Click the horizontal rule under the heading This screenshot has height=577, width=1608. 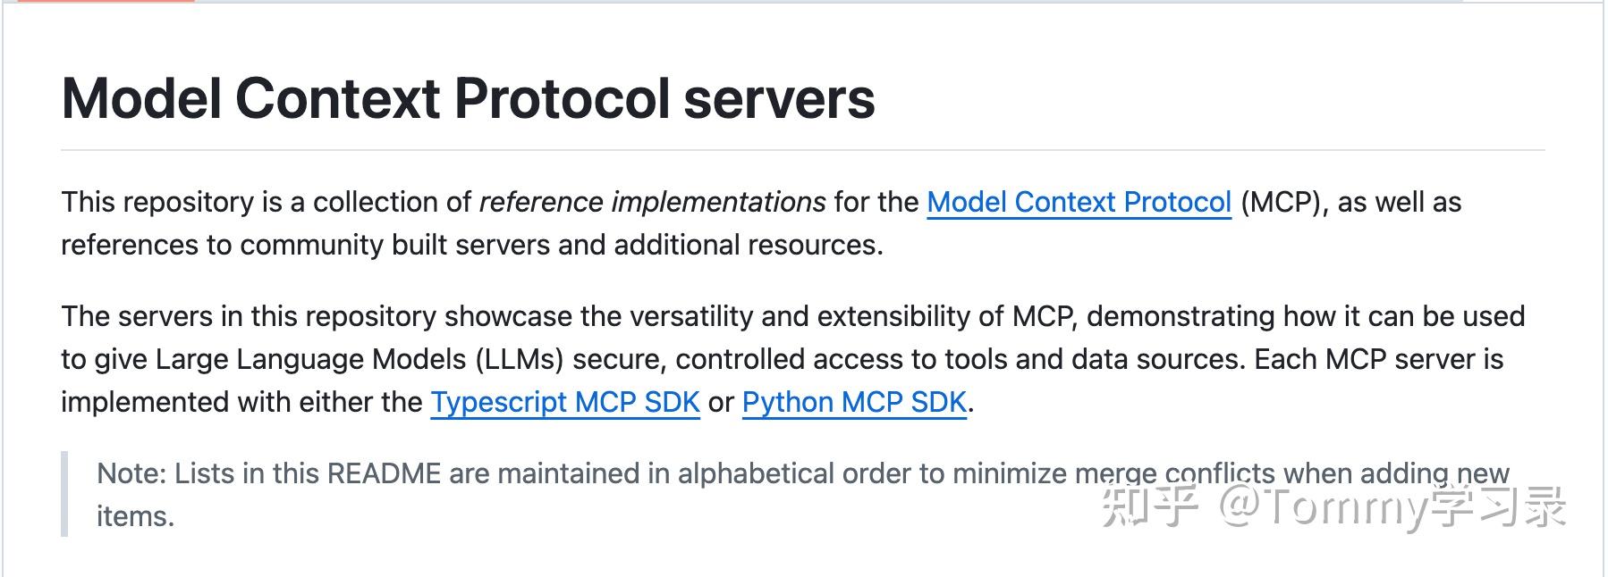[802, 150]
